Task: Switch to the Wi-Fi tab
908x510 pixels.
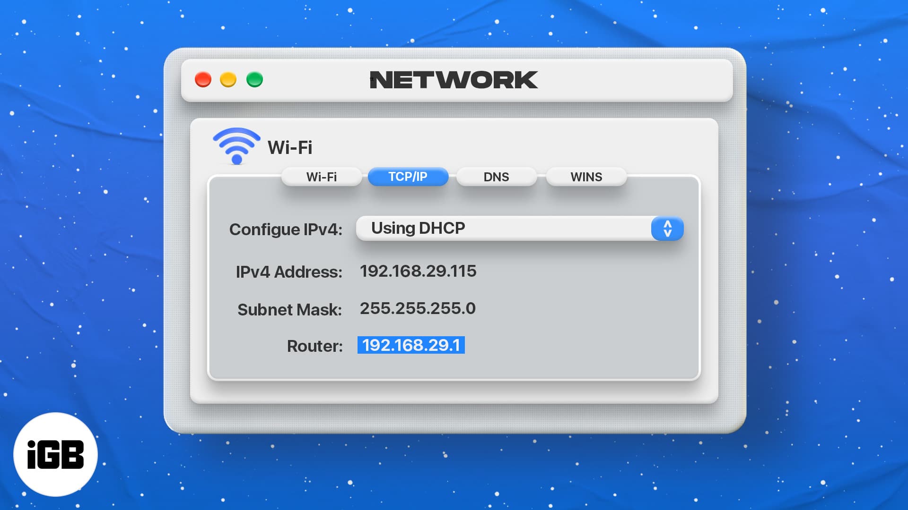Action: pos(322,177)
